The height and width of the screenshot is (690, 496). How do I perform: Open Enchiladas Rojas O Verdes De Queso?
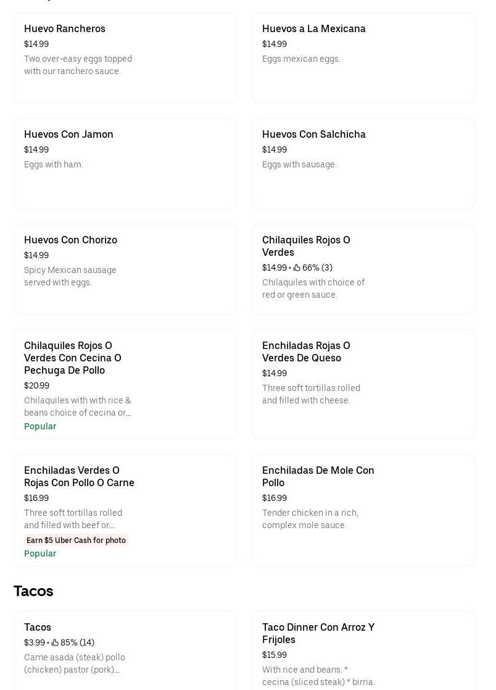(x=363, y=384)
